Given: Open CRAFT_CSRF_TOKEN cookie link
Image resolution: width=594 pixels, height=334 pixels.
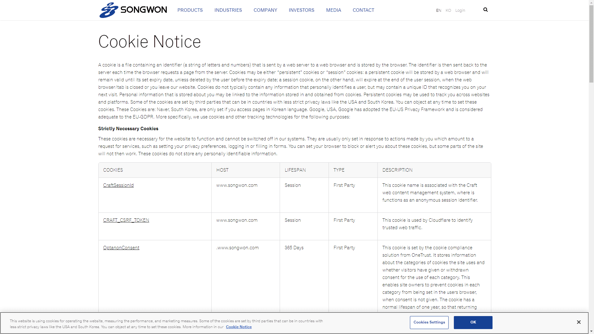Looking at the screenshot, I should point(126,220).
